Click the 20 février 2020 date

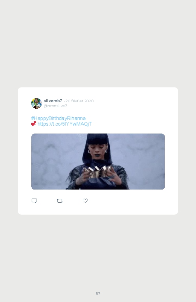click(x=80, y=101)
